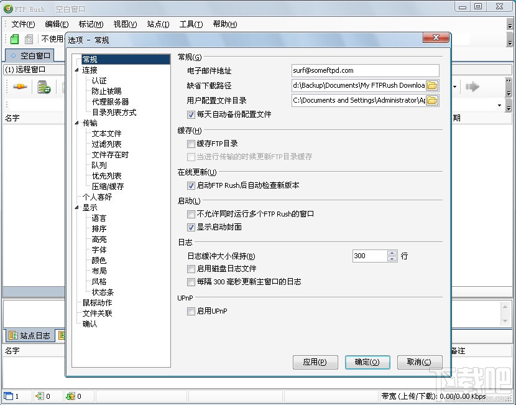Click the green new window toolbar icon
Viewport: 516px width, 405px height.
click(x=14, y=39)
